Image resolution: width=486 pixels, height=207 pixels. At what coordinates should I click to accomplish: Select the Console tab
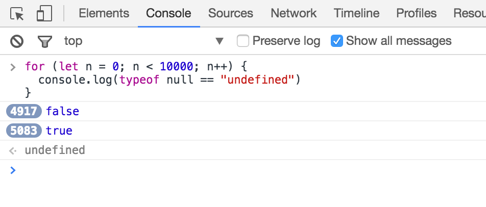[x=168, y=13]
